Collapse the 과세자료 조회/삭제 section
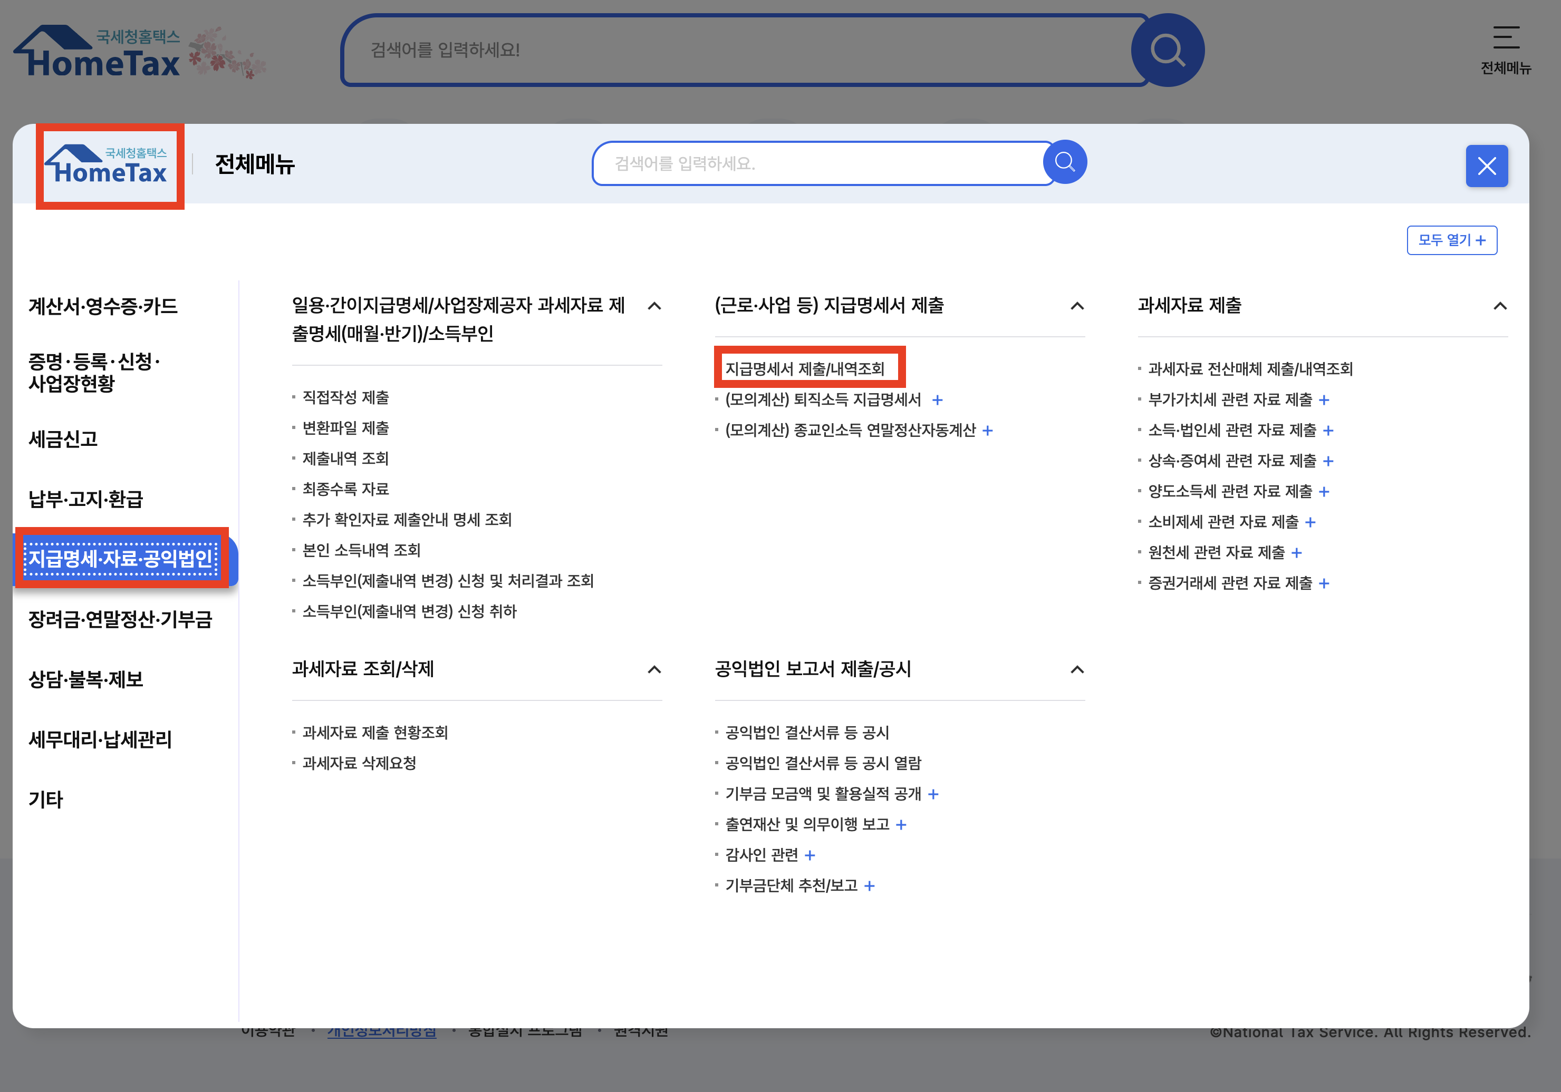 [654, 670]
